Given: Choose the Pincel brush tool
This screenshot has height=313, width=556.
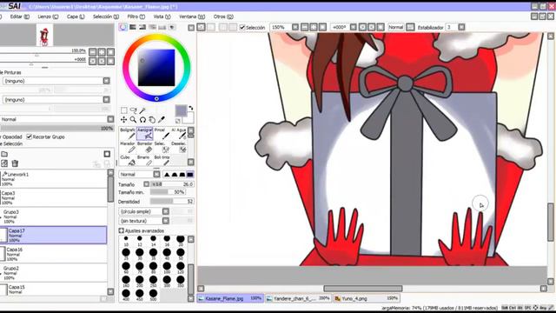Looking at the screenshot, I should (162, 134).
